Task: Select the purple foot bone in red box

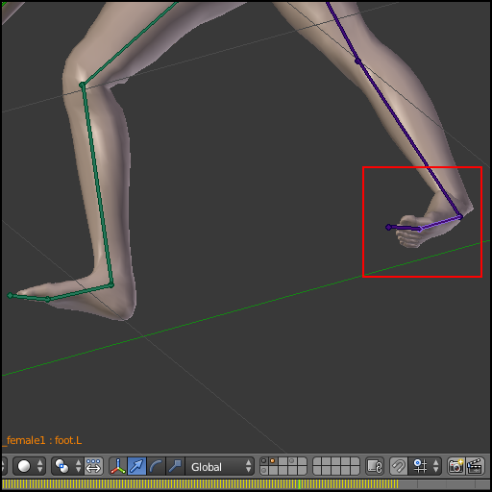Action: coord(440,223)
